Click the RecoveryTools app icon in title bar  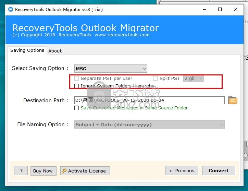coord(11,9)
